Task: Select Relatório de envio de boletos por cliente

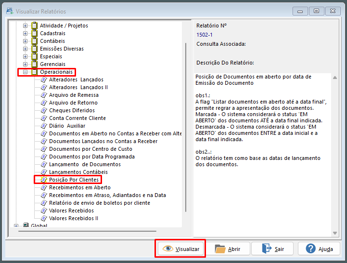Action: click(x=100, y=203)
